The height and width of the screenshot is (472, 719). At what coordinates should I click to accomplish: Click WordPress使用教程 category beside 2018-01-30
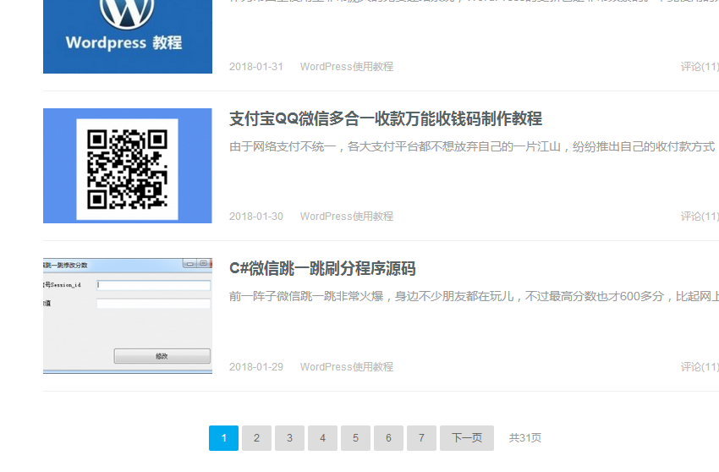(346, 217)
